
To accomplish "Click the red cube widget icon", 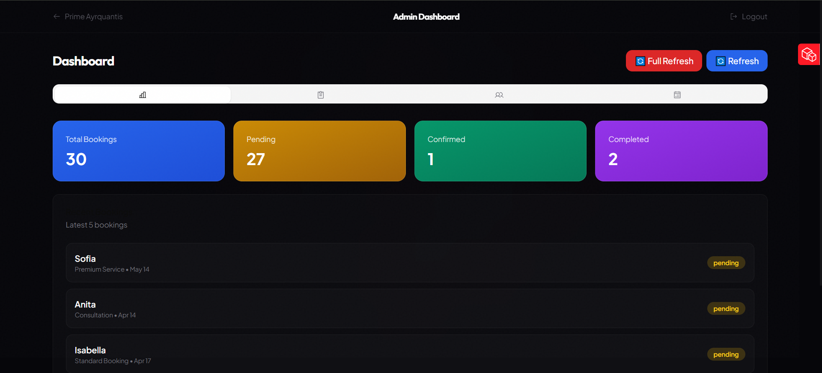I will [809, 55].
